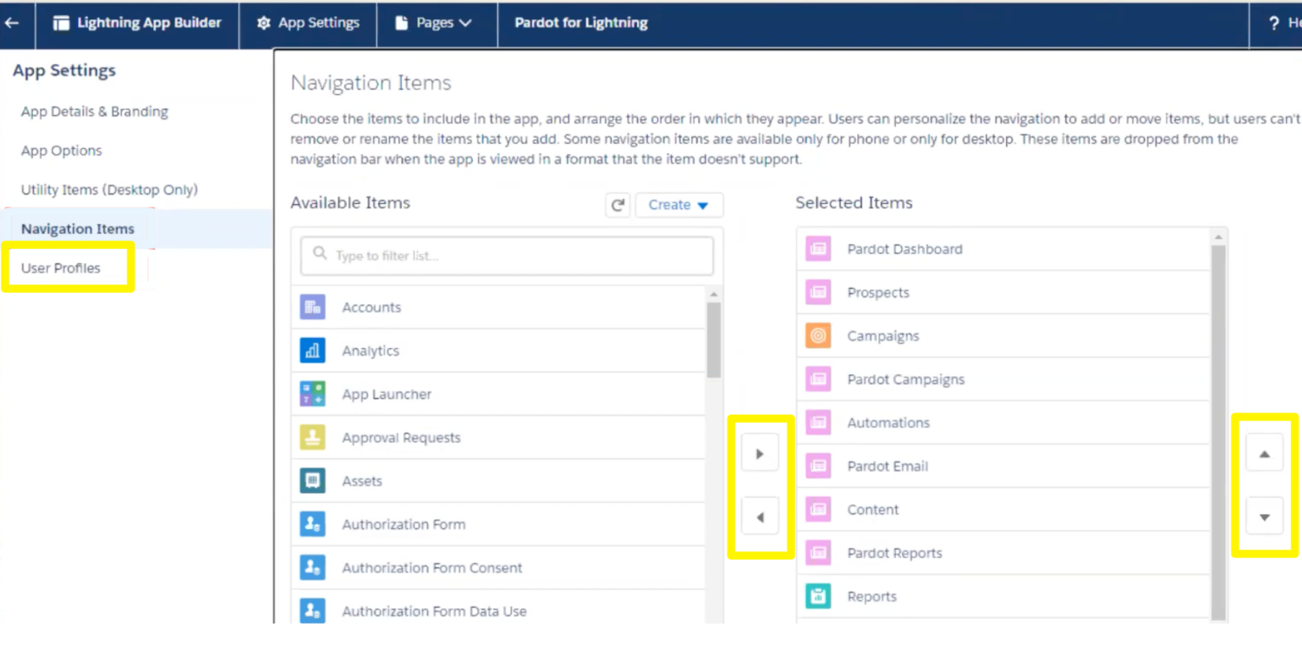
Task: Select Pardot Reports text
Action: pyautogui.click(x=895, y=553)
